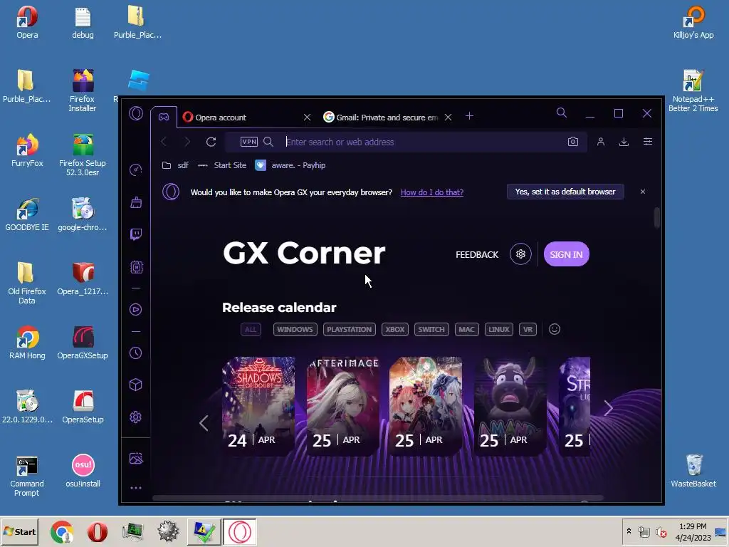Viewport: 729px width, 547px height.
Task: Open the Player sidebar icon
Action: point(136,309)
